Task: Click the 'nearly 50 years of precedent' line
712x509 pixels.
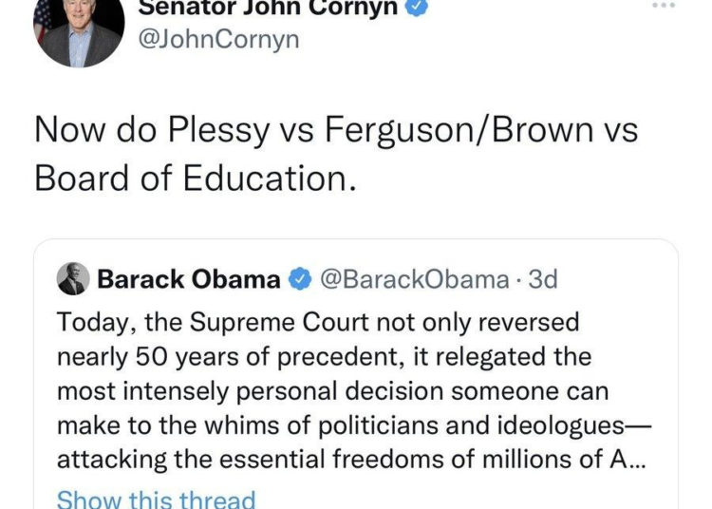Action: point(325,357)
